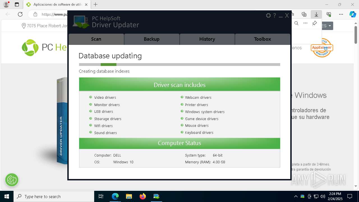359x202 pixels.
Task: Click the 'DELL' computer value
Action: tap(117, 155)
